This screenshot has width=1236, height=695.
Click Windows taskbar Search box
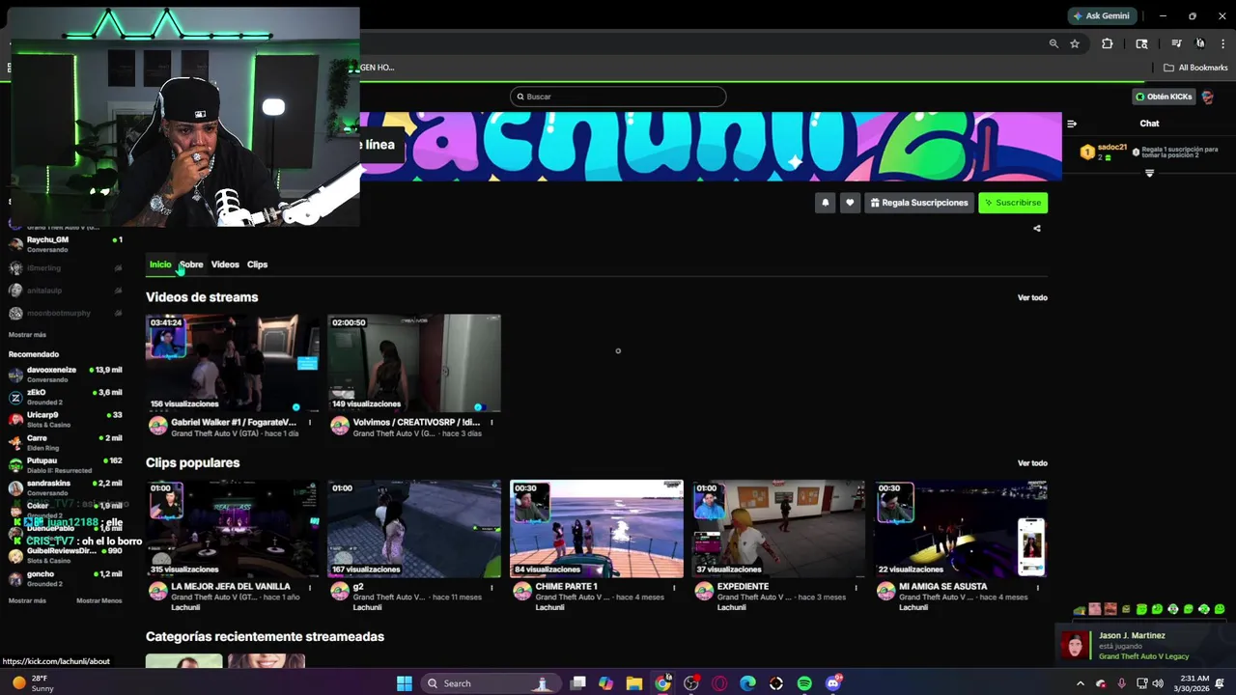coord(490,683)
